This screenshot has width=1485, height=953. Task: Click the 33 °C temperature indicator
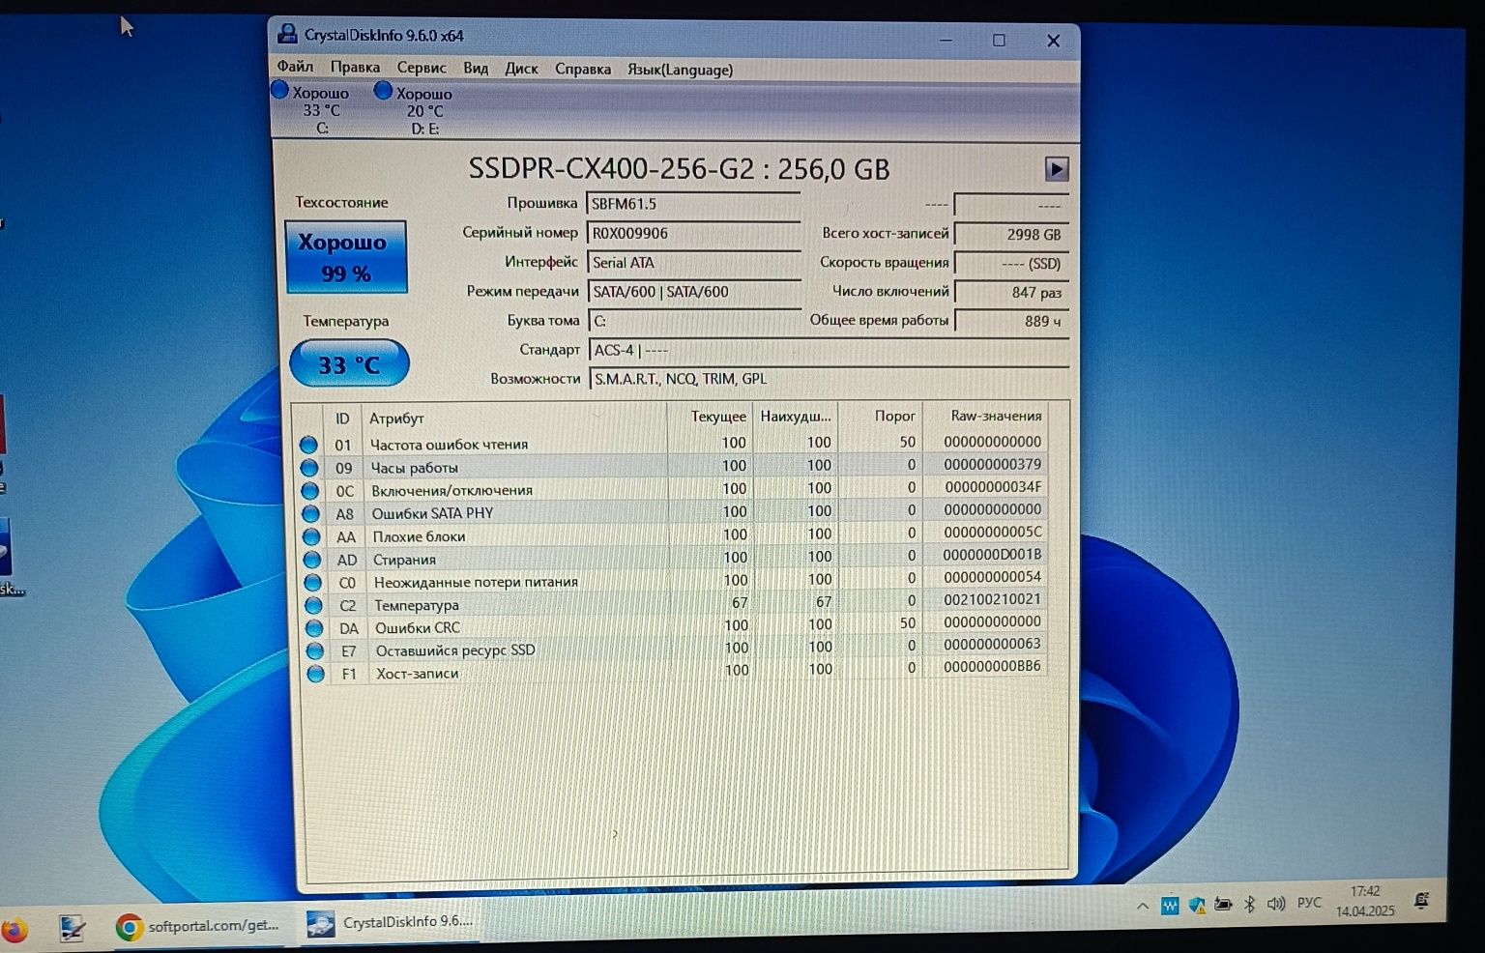pos(349,363)
